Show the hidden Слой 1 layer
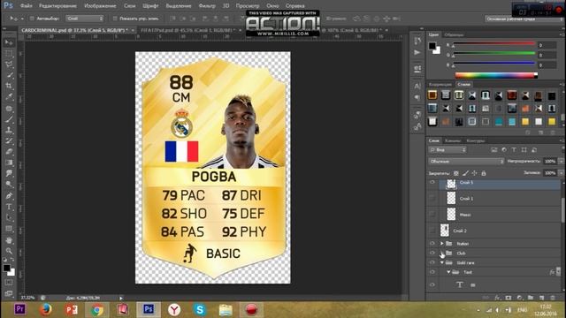 coord(432,198)
